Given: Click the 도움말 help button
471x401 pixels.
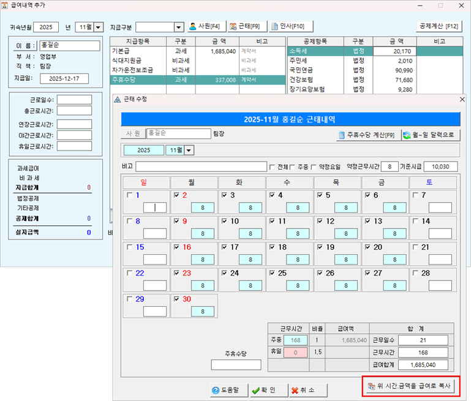Looking at the screenshot, I should (x=229, y=390).
